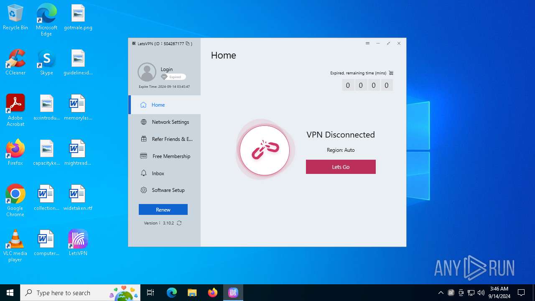The height and width of the screenshot is (301, 535).
Task: Click the Home icon in the sidebar
Action: click(143, 105)
